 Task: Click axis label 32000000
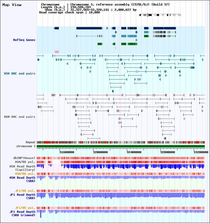(x=100, y=152)
